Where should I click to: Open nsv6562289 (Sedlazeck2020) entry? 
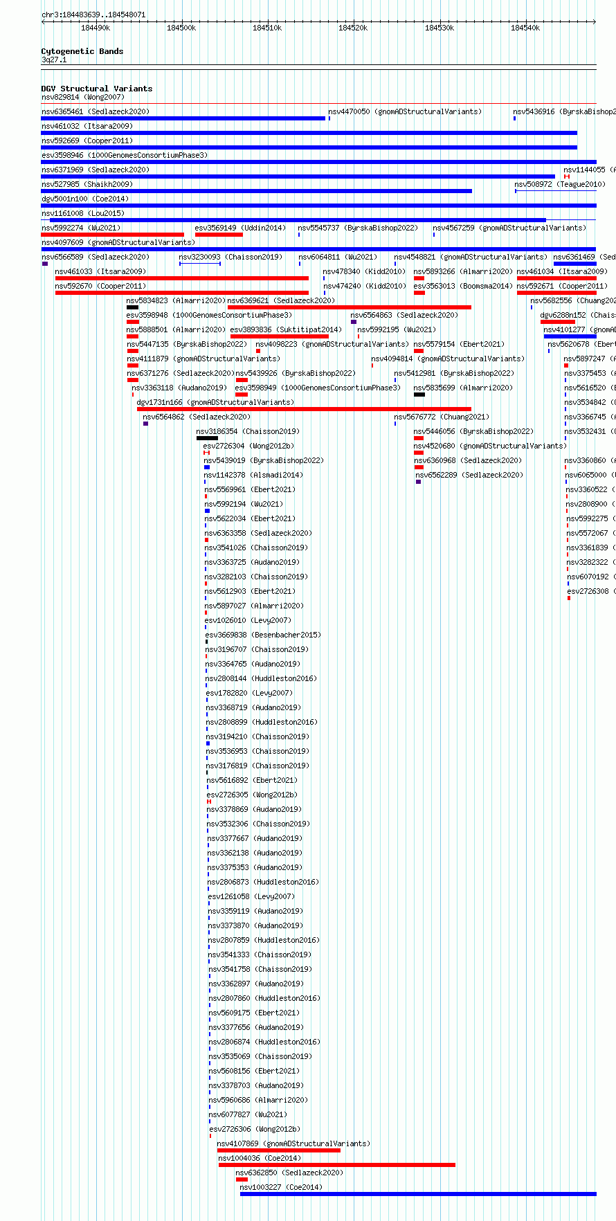(470, 475)
